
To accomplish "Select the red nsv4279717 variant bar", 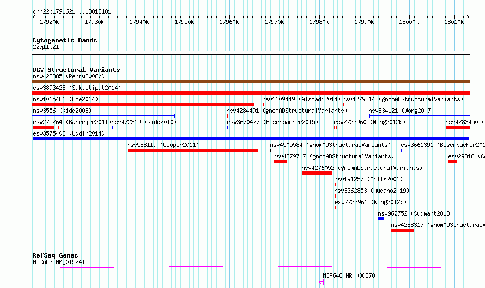I will [x=280, y=162].
